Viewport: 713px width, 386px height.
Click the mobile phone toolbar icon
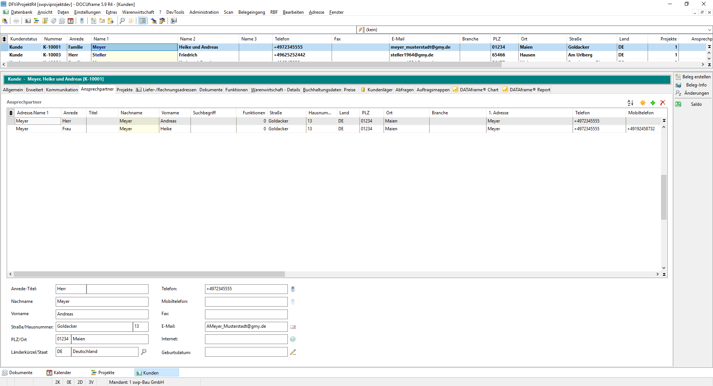(x=82, y=21)
